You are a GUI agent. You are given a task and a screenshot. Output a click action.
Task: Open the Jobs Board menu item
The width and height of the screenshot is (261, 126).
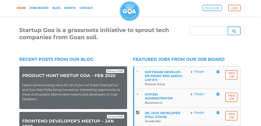(x=39, y=8)
